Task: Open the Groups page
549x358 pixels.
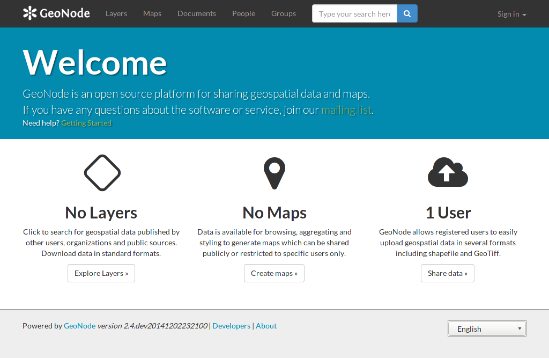Action: point(284,13)
